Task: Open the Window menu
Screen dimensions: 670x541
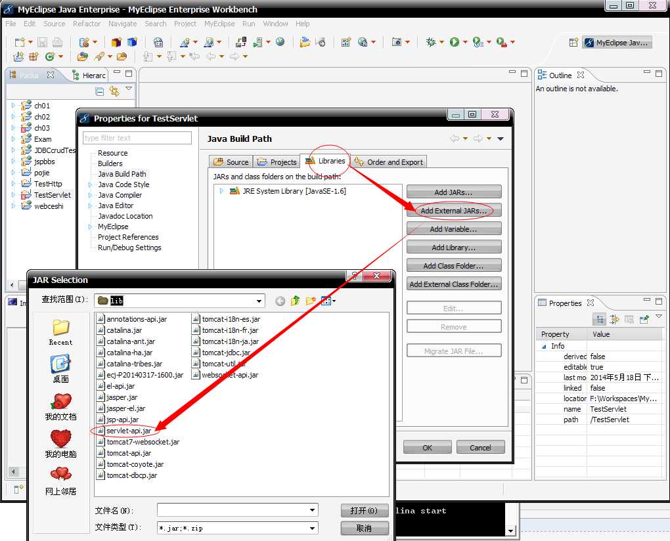Action: click(276, 24)
